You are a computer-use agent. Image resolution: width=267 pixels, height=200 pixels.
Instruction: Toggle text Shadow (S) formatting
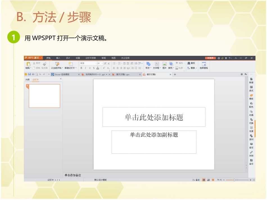click(x=94, y=68)
